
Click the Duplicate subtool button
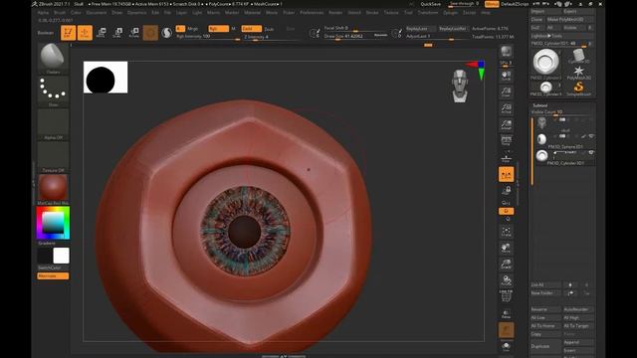(x=545, y=346)
